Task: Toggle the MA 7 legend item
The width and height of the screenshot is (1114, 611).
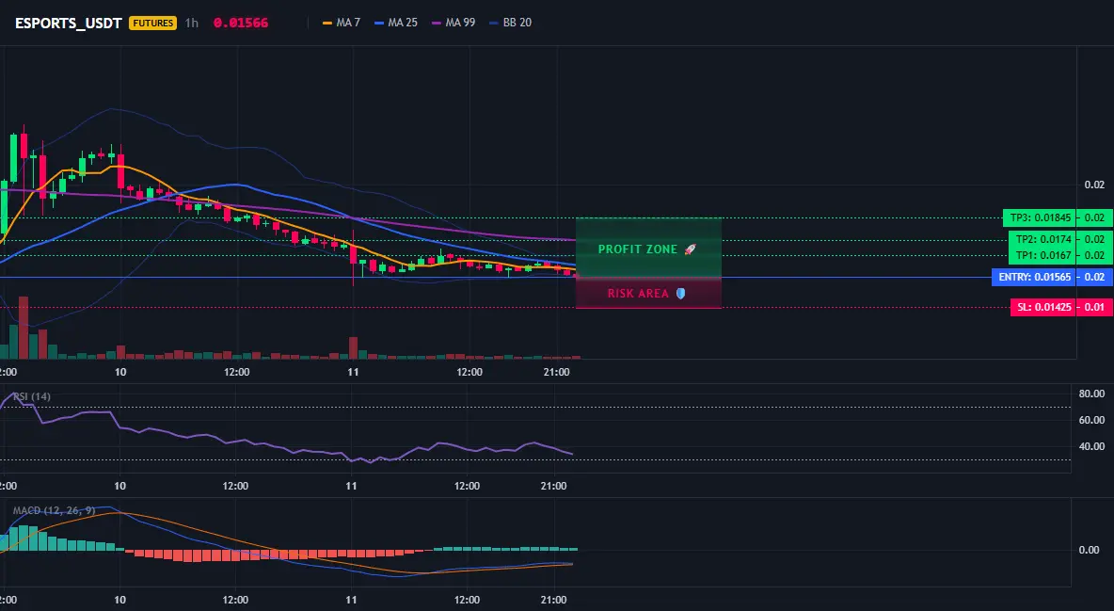Action: (342, 23)
